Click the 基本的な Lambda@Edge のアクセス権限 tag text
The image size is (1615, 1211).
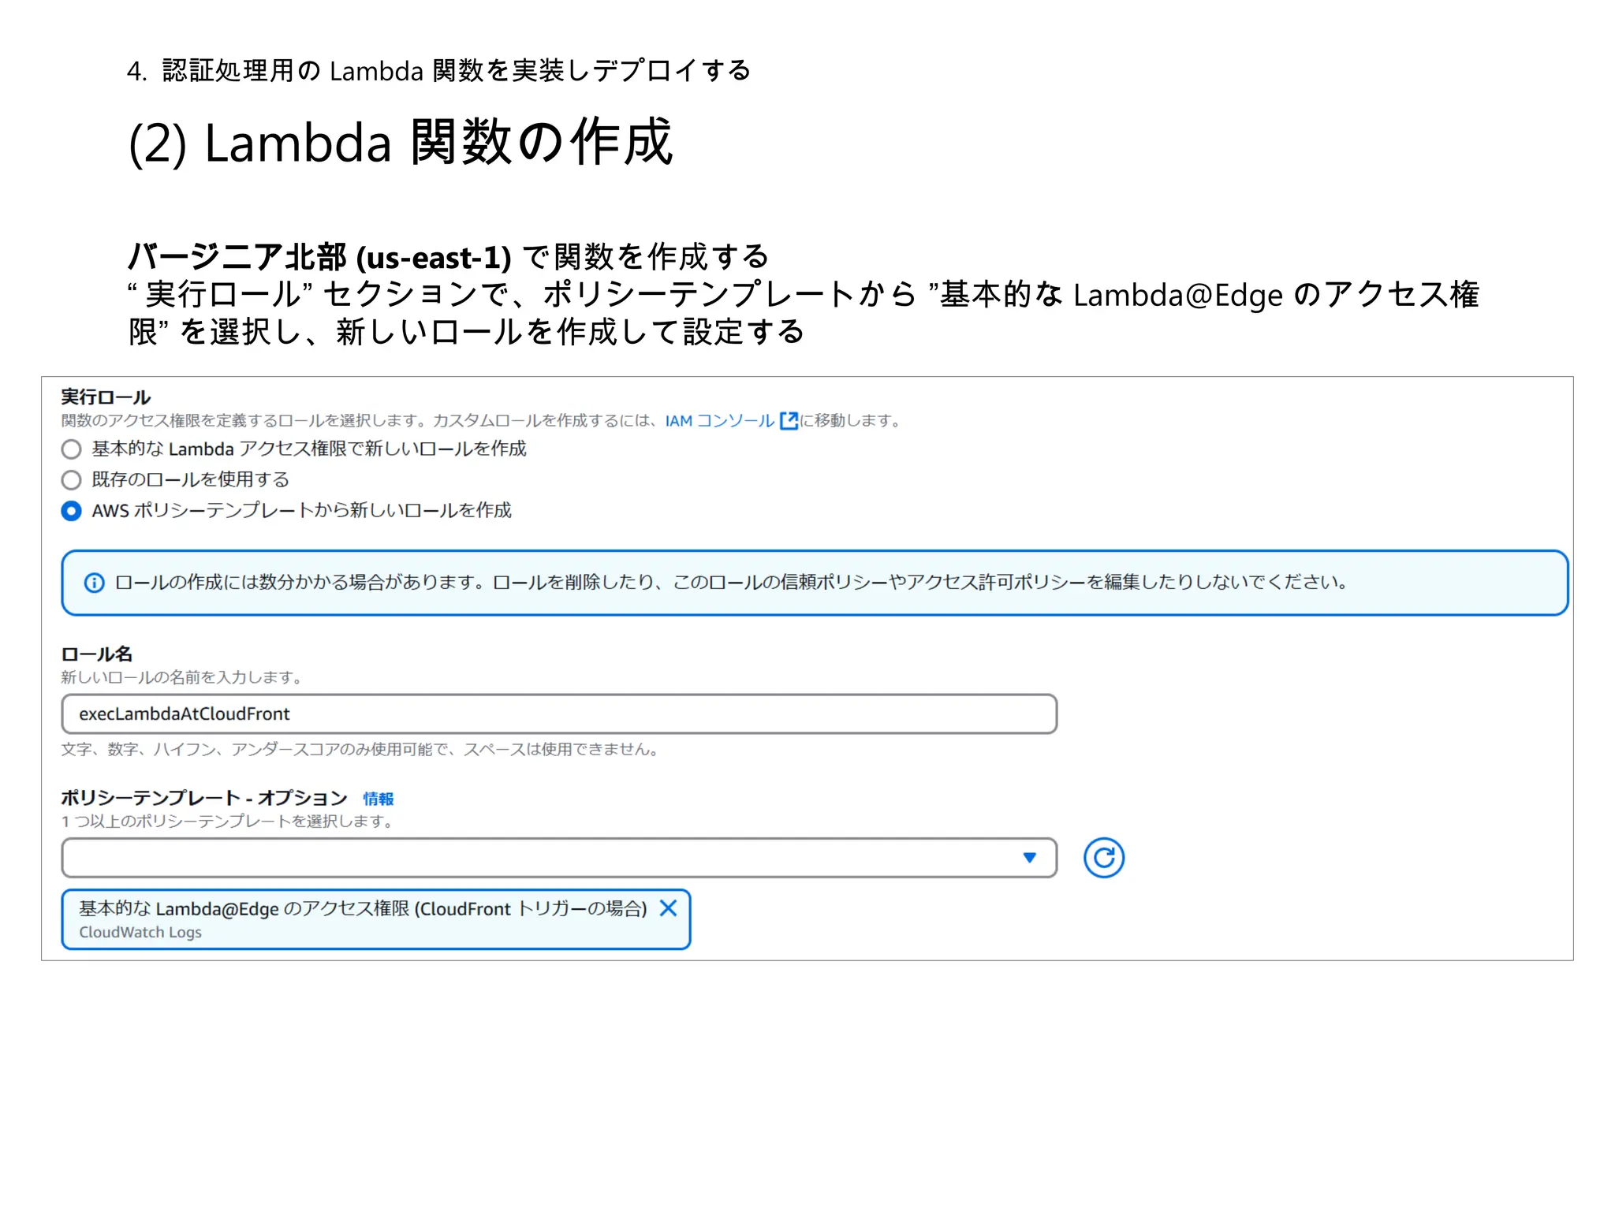point(363,909)
